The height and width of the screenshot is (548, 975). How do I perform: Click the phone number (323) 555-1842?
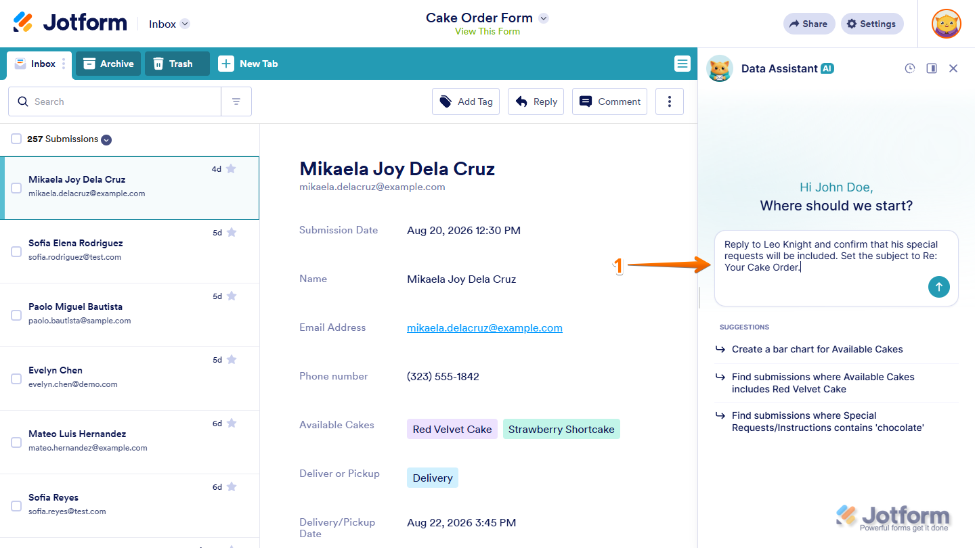pyautogui.click(x=443, y=377)
